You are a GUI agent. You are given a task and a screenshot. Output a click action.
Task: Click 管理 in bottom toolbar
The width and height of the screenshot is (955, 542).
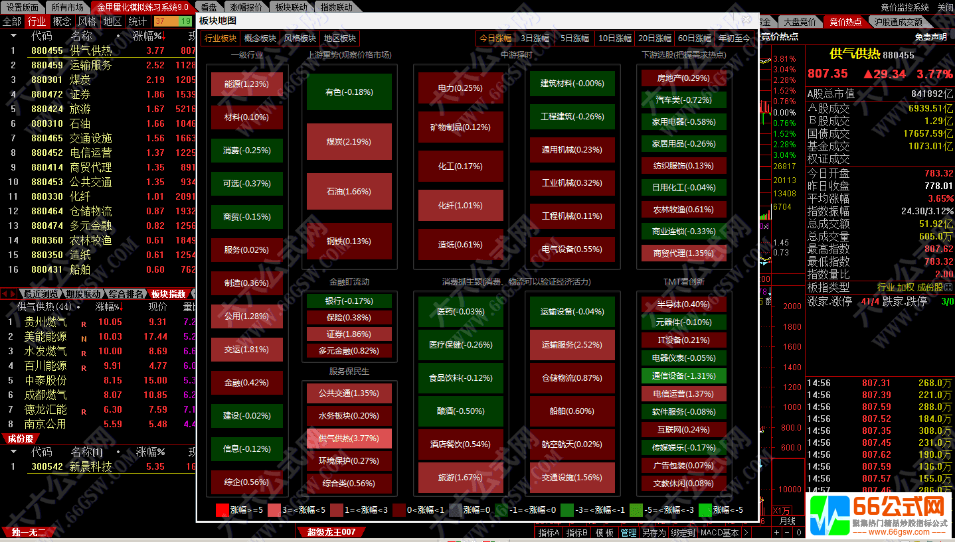(x=628, y=532)
